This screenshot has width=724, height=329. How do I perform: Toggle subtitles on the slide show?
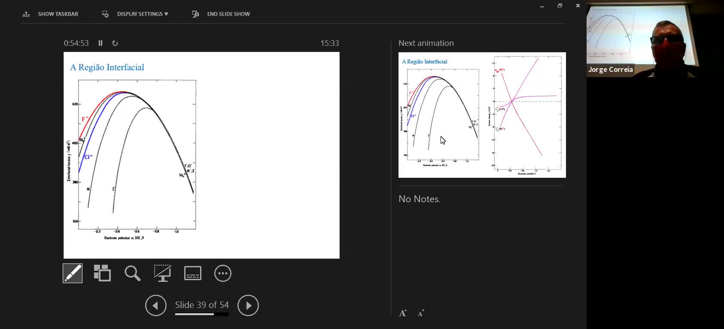[x=192, y=273]
